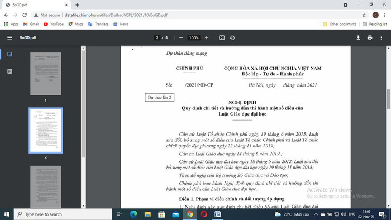Screen dimensions: 391x220
Task: Zoom in with the plus button
Action: pos(207,37)
